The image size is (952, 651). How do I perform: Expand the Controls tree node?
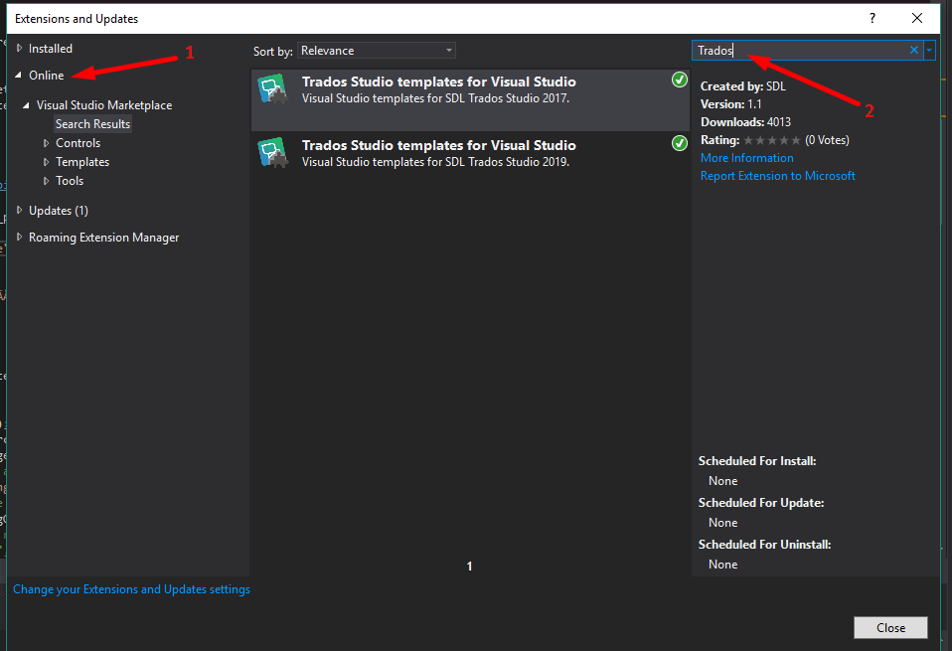pos(46,143)
